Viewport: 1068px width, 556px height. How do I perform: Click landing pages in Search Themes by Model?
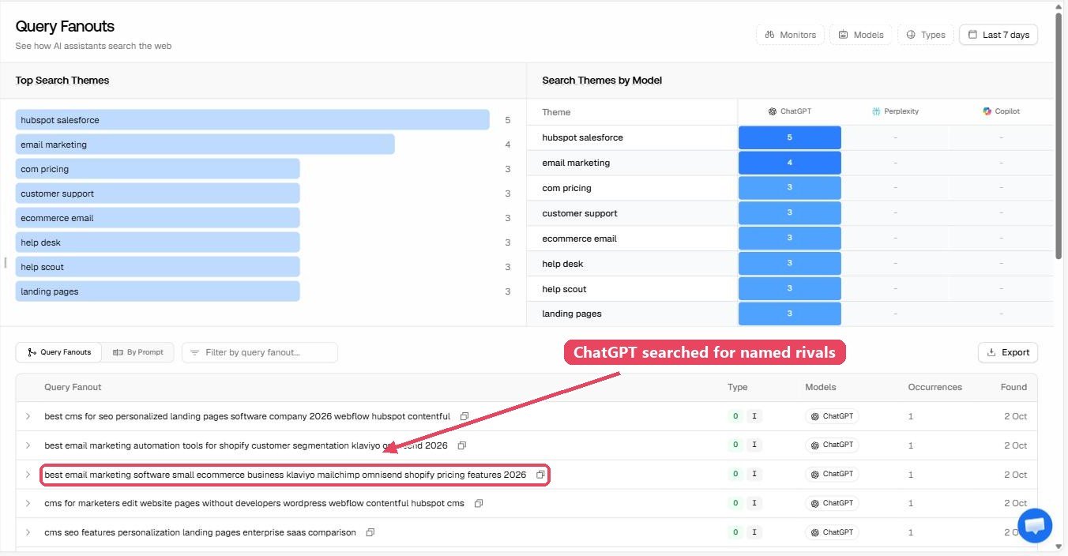(572, 314)
